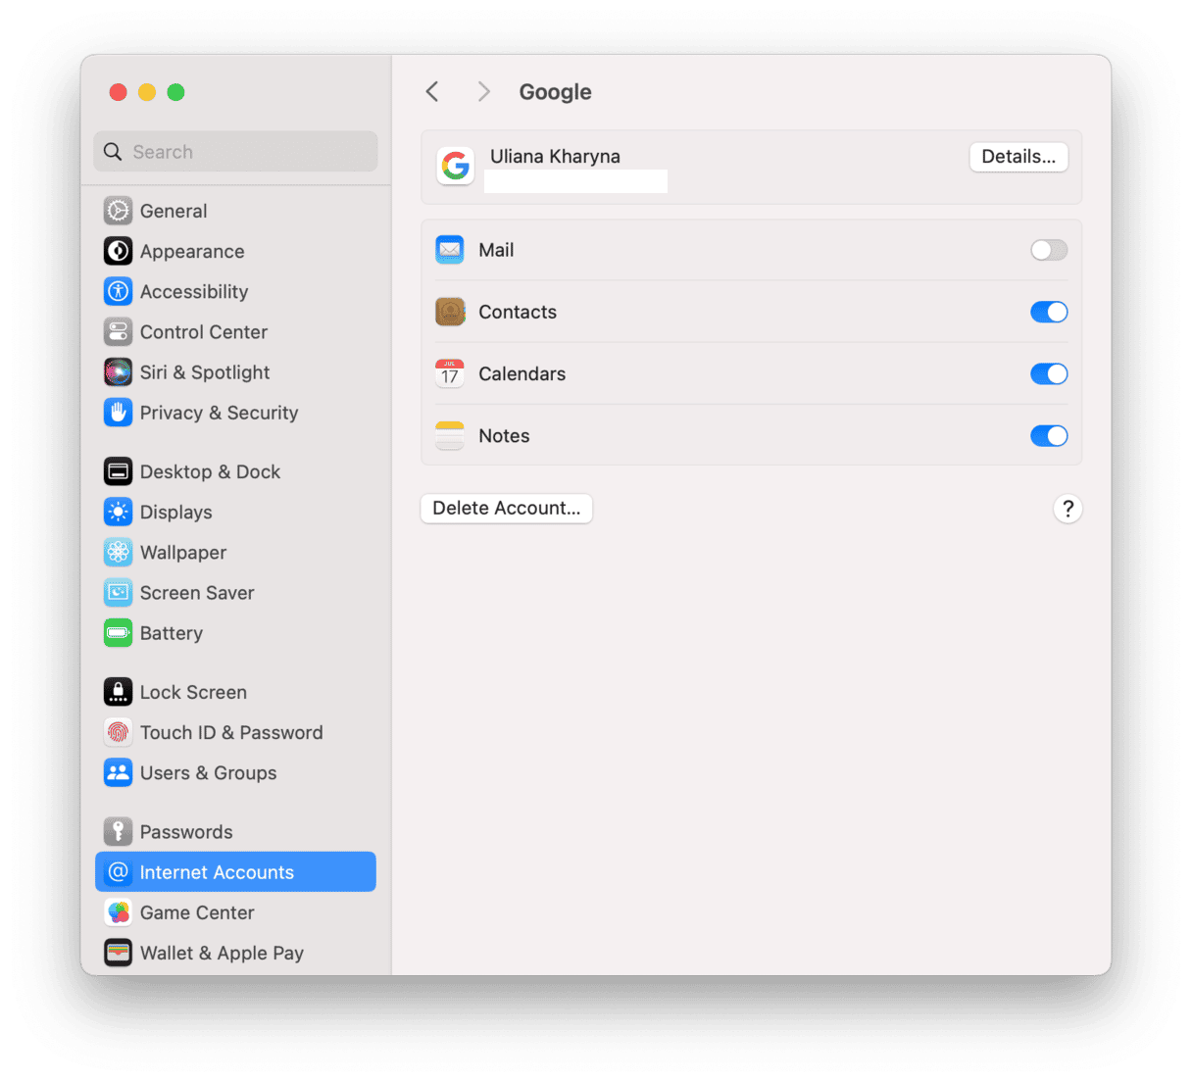Image resolution: width=1192 pixels, height=1082 pixels.
Task: Select Wallet & Apple Pay icon
Action: tap(118, 952)
